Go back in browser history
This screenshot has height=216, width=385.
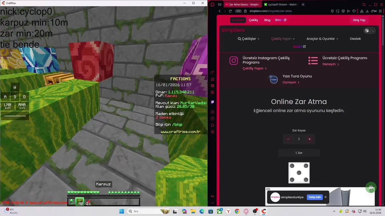coord(220,11)
